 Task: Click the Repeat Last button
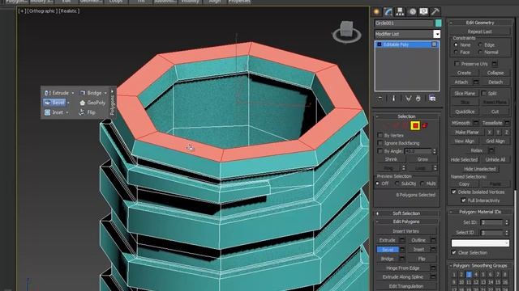tap(479, 32)
